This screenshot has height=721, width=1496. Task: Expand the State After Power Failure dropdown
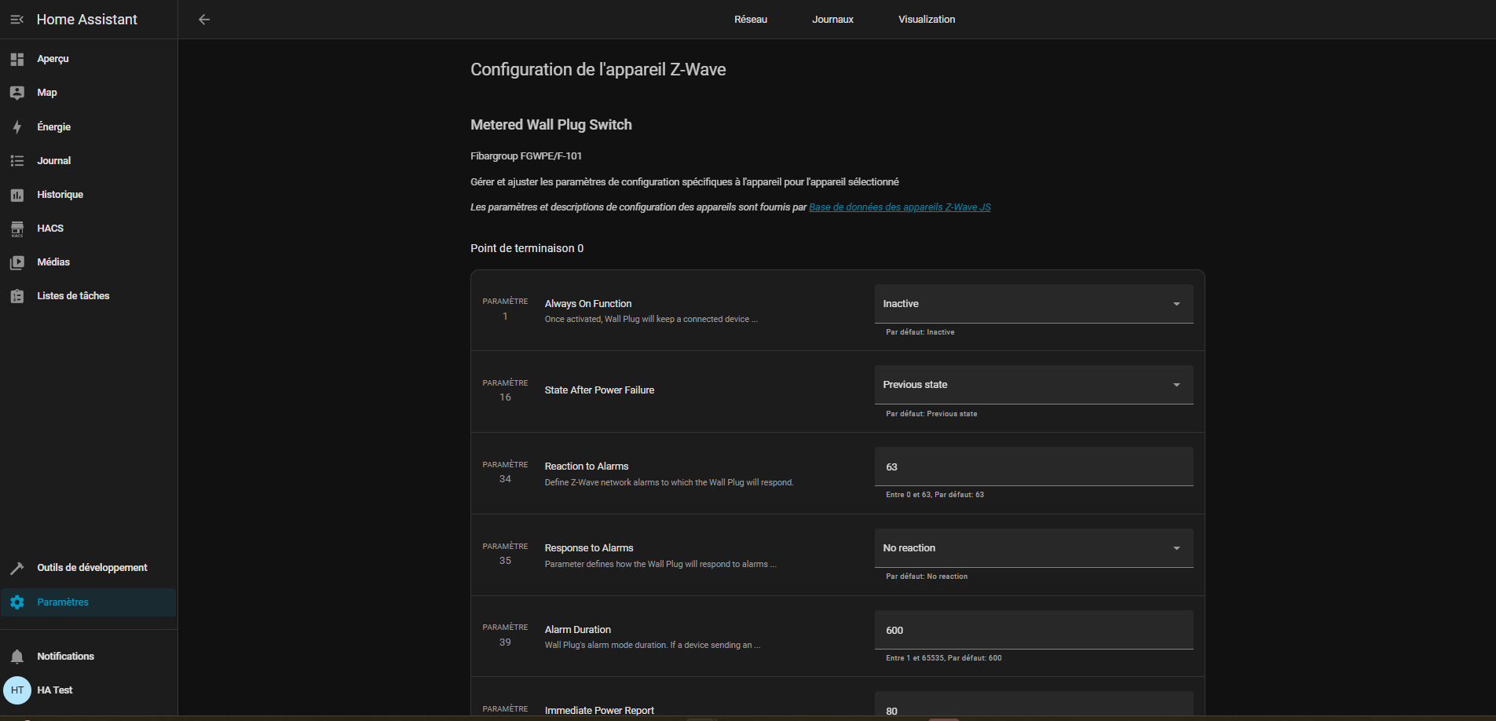click(x=1033, y=385)
